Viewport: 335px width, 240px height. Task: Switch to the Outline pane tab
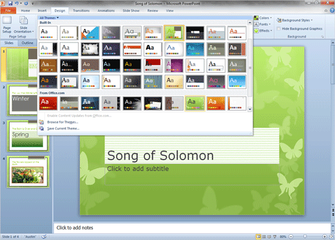(x=27, y=43)
